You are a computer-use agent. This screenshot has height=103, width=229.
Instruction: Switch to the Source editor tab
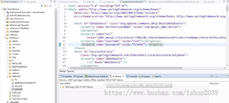pyautogui.click(x=70, y=71)
